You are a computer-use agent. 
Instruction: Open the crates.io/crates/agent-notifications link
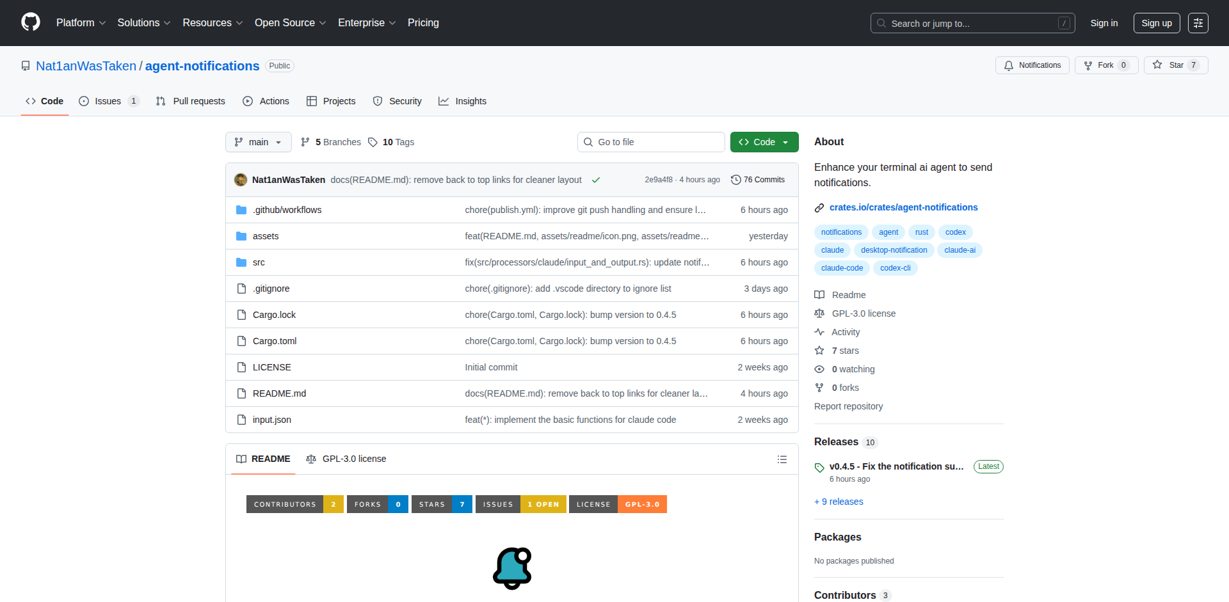(x=903, y=207)
